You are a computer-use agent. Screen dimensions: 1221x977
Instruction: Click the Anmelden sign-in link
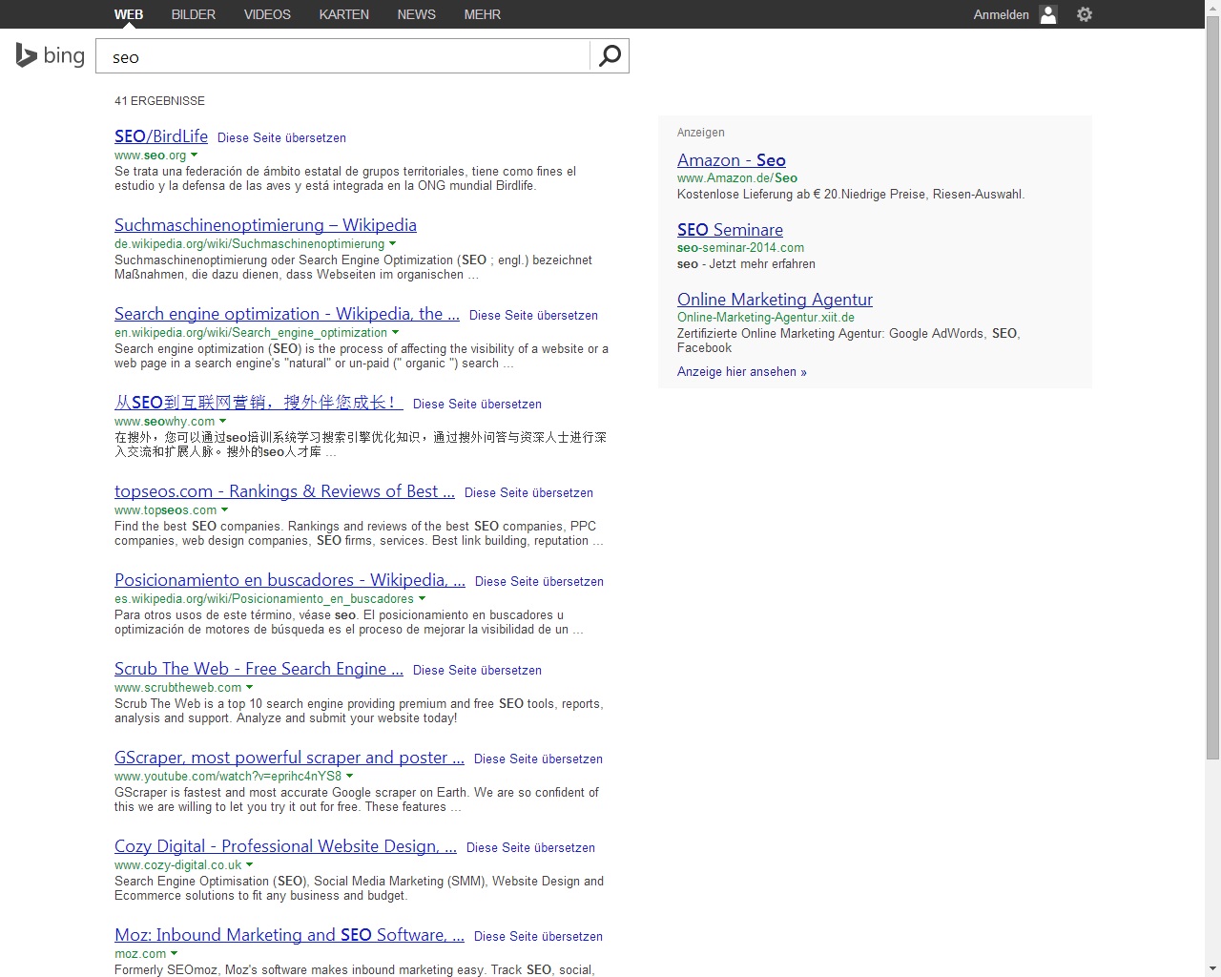click(1002, 14)
